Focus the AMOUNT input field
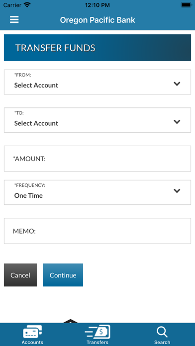 pos(97,159)
